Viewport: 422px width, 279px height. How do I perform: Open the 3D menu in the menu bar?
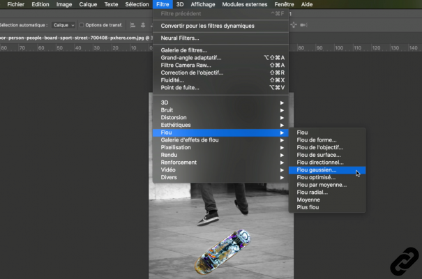click(x=180, y=4)
